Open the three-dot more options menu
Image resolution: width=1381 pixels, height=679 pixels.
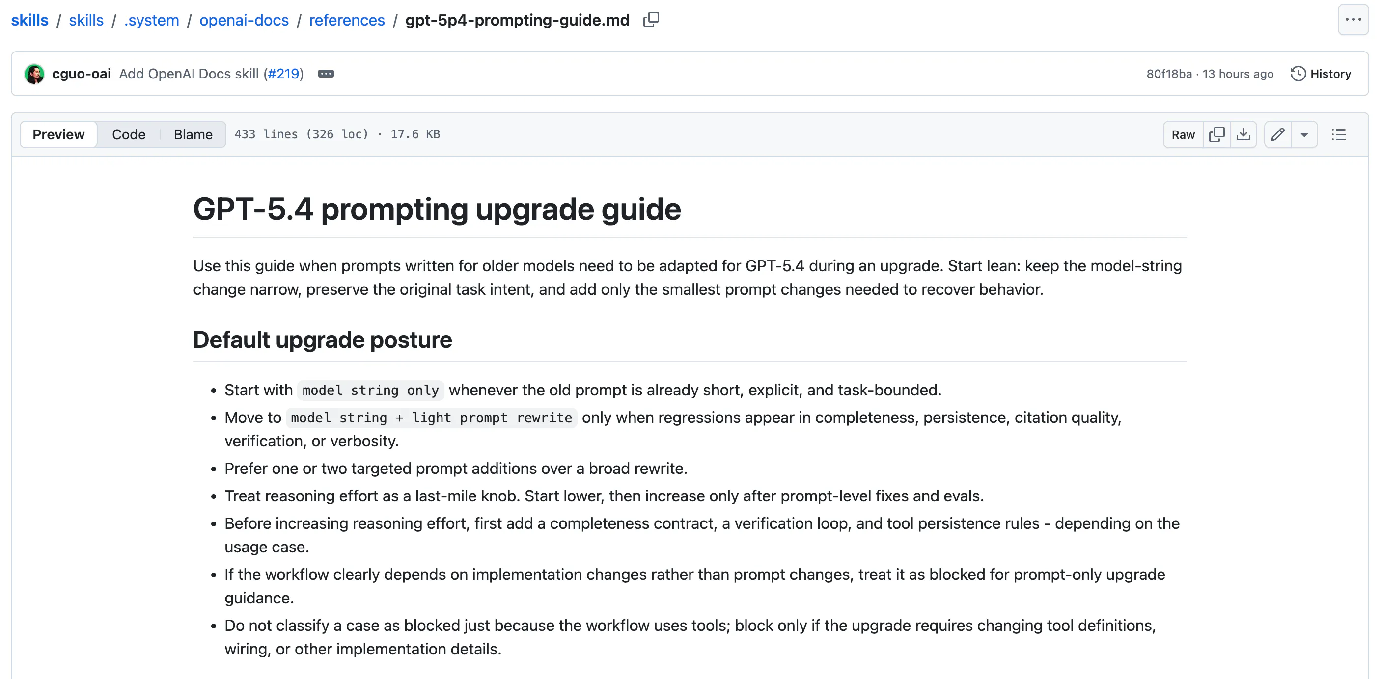(1353, 20)
